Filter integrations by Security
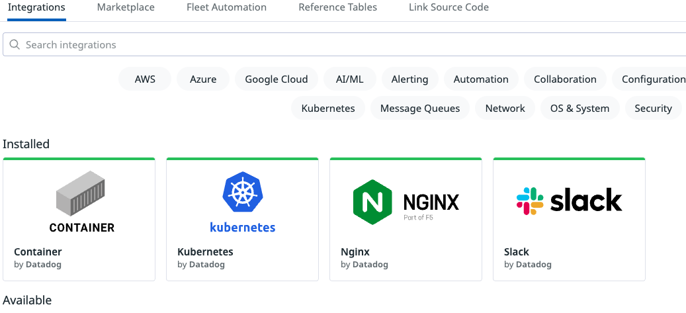Screen dimensions: 686x313 pyautogui.click(x=653, y=108)
